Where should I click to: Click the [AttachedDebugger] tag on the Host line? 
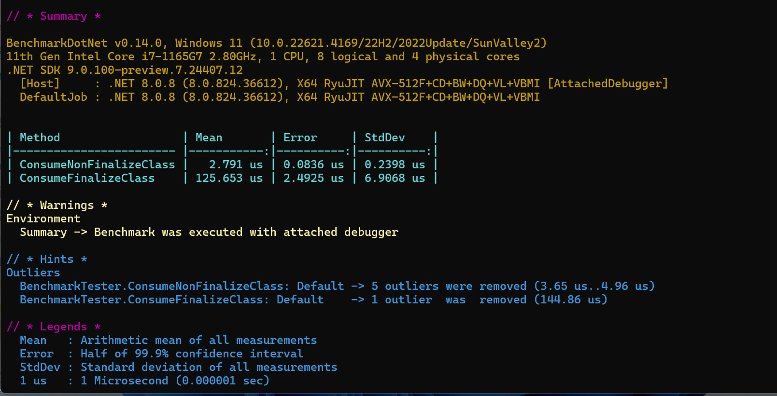click(x=607, y=84)
